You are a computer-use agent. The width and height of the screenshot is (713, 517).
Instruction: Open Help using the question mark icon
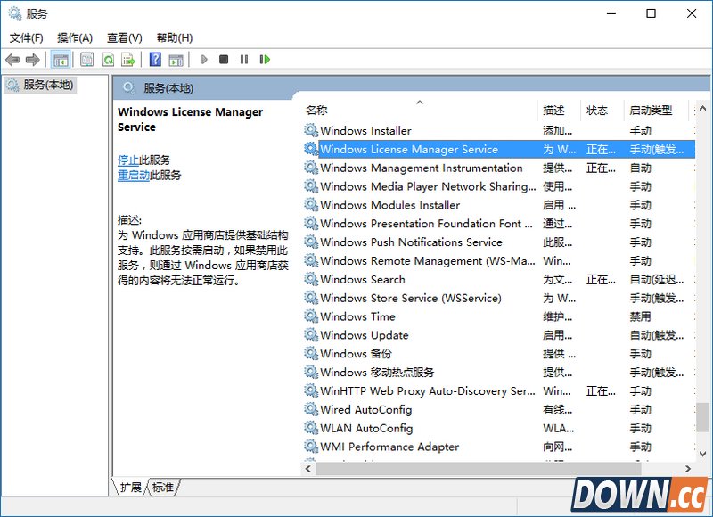[x=156, y=60]
